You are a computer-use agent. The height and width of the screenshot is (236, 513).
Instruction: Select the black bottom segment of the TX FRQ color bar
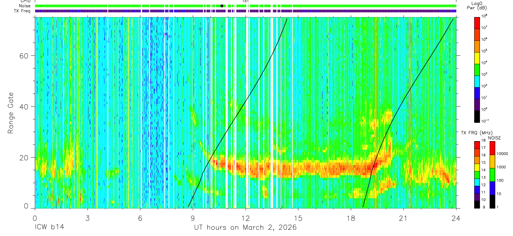tap(477, 204)
